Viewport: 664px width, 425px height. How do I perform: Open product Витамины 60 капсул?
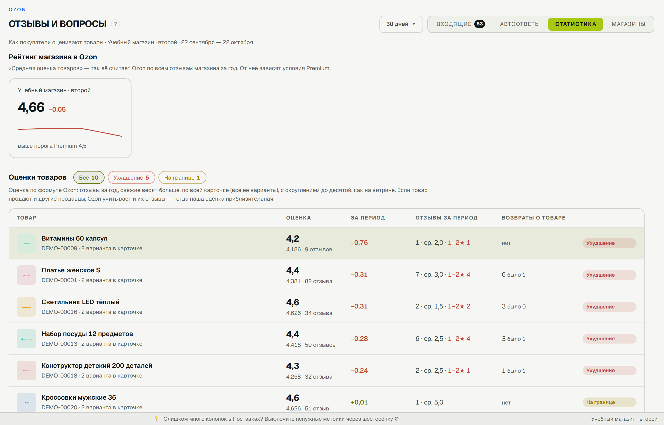point(74,238)
